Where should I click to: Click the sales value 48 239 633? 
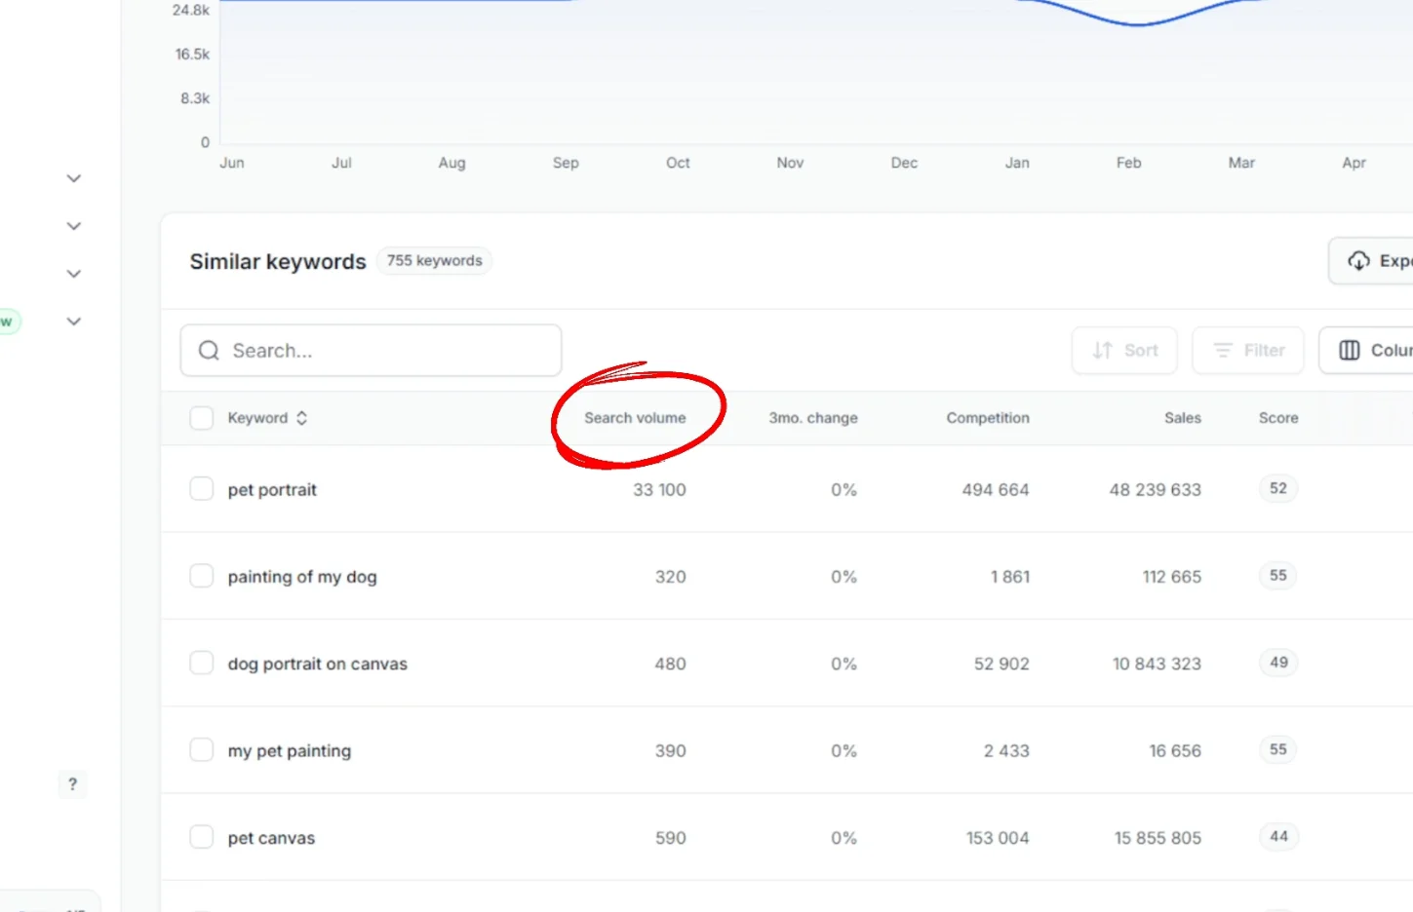(1156, 490)
